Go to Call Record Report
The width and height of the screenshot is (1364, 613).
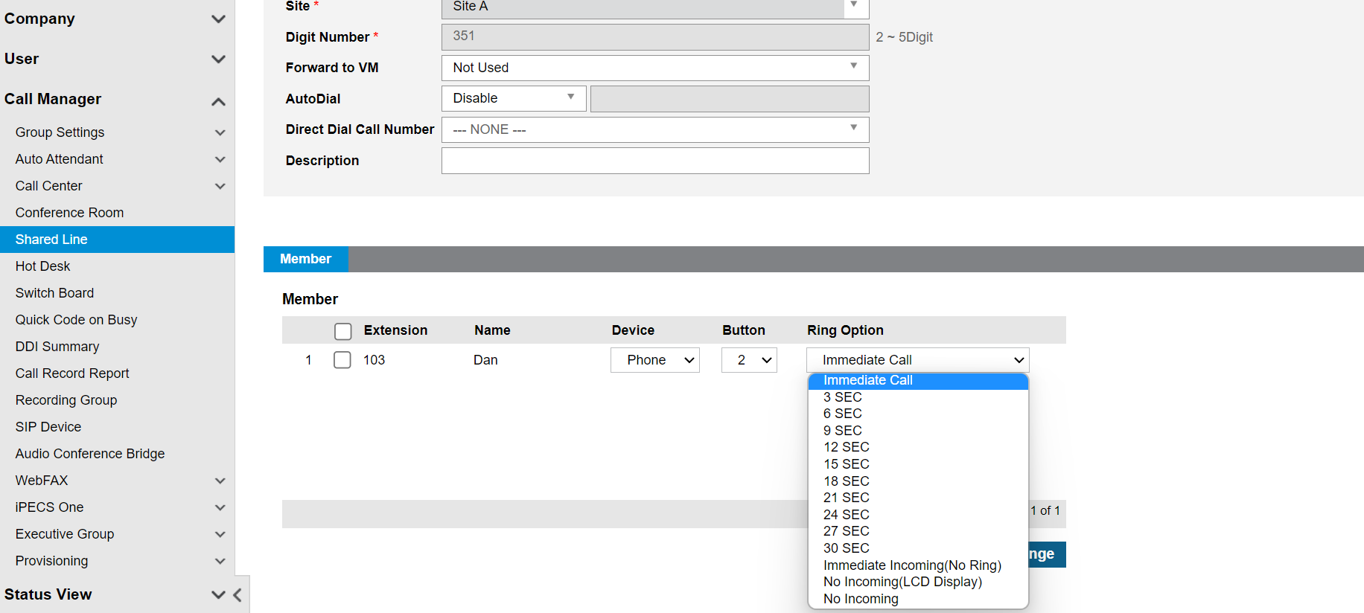pyautogui.click(x=72, y=373)
